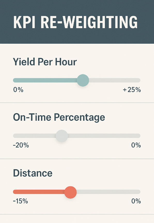This screenshot has height=223, width=154.
Task: Click the unfilled gray portion of Yield track
Action: [x=115, y=80]
